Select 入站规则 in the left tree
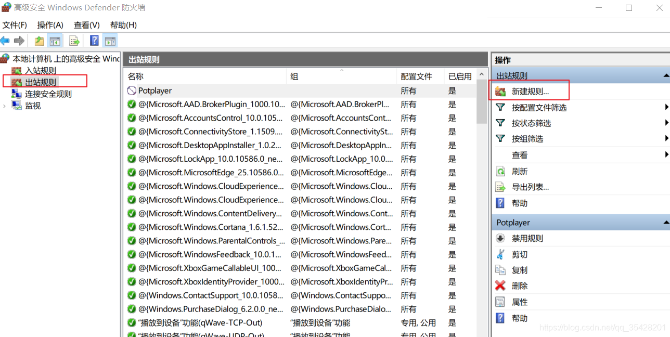Screen dimensions: 670x337 click(x=41, y=70)
